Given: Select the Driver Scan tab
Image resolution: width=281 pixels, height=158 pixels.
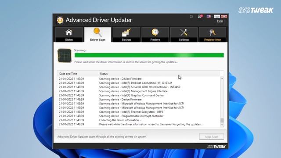Looking at the screenshot, I should pyautogui.click(x=97, y=35).
